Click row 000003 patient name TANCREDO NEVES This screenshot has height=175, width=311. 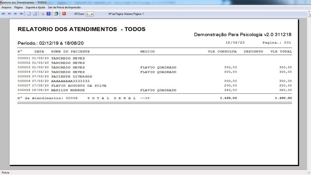68,67
